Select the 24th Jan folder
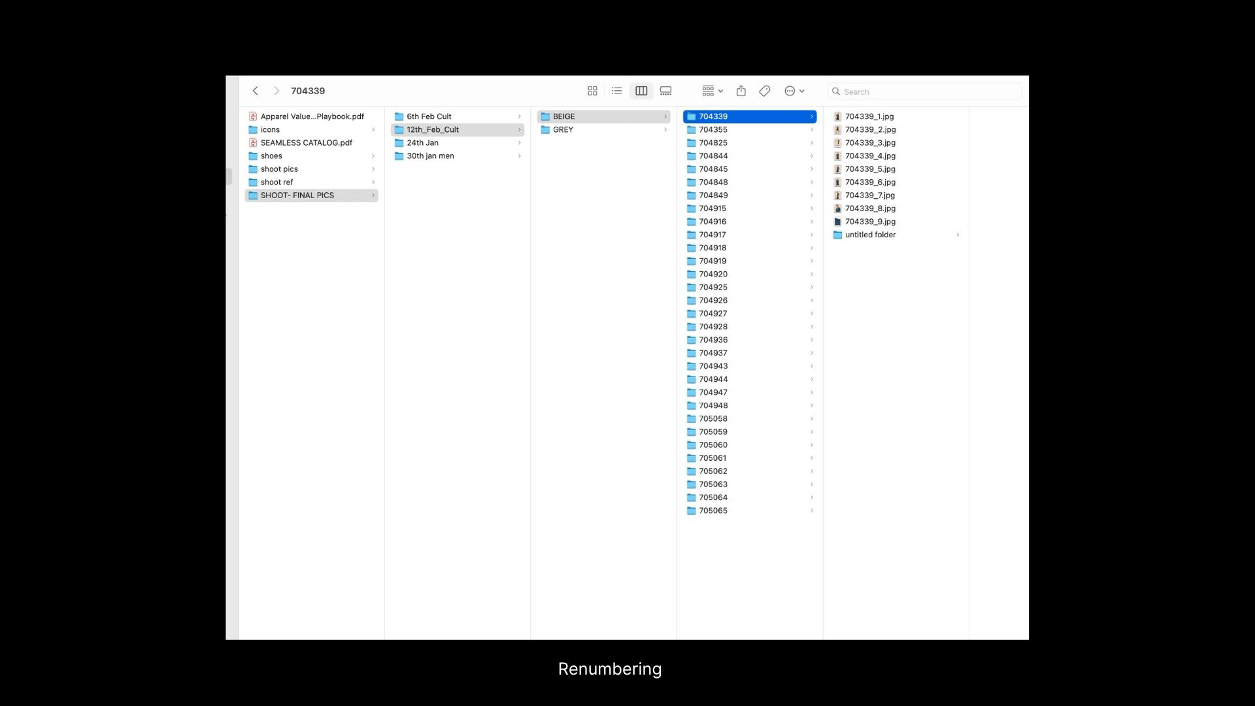Screen dimensions: 1255x706 click(422, 143)
